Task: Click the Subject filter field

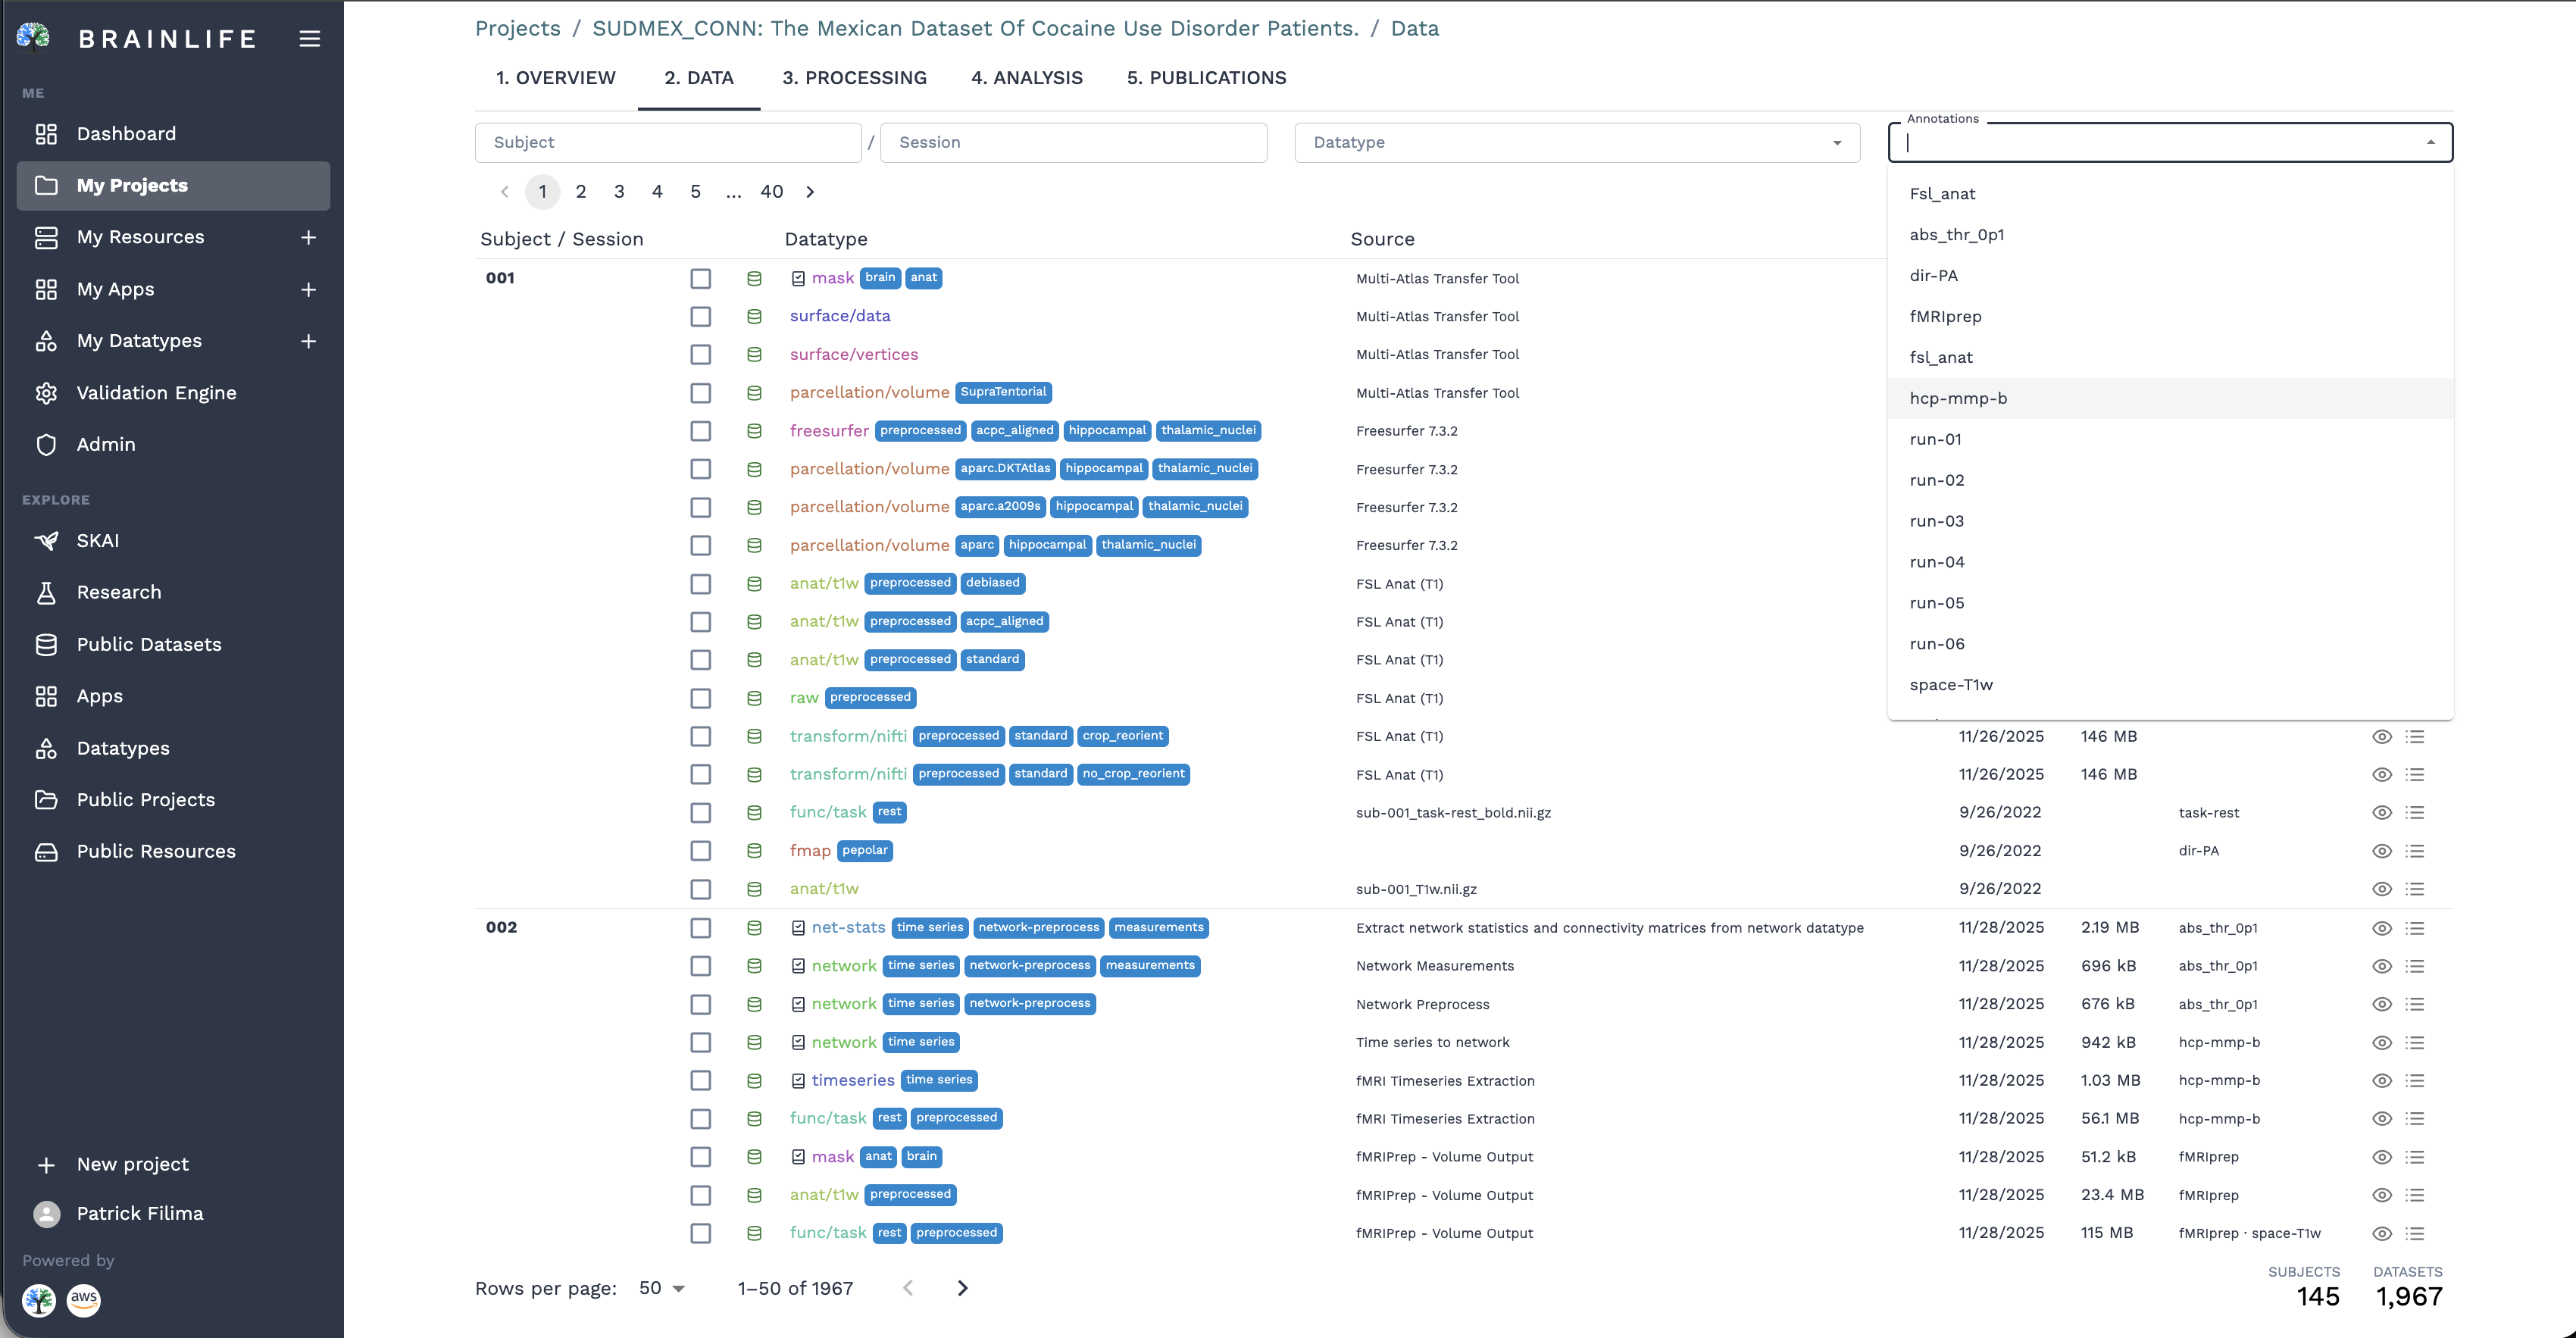Action: [x=668, y=142]
